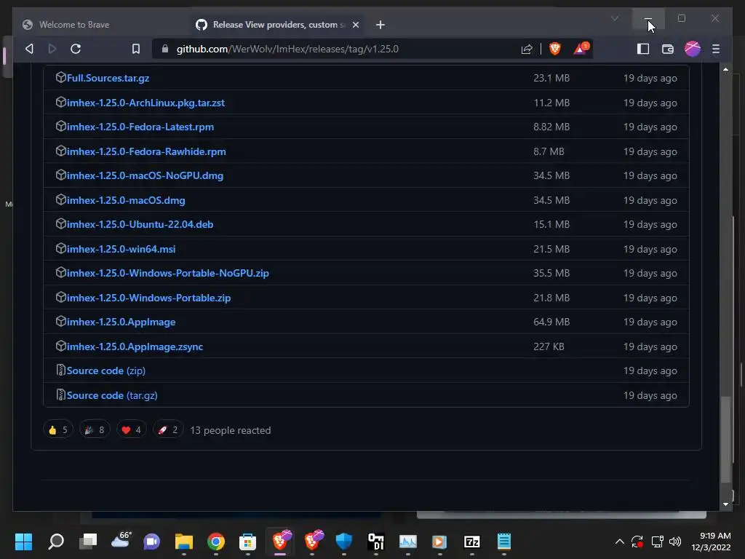Screen dimensions: 745x559
Task: Open the Brave hamburger main menu
Action: pos(716,49)
